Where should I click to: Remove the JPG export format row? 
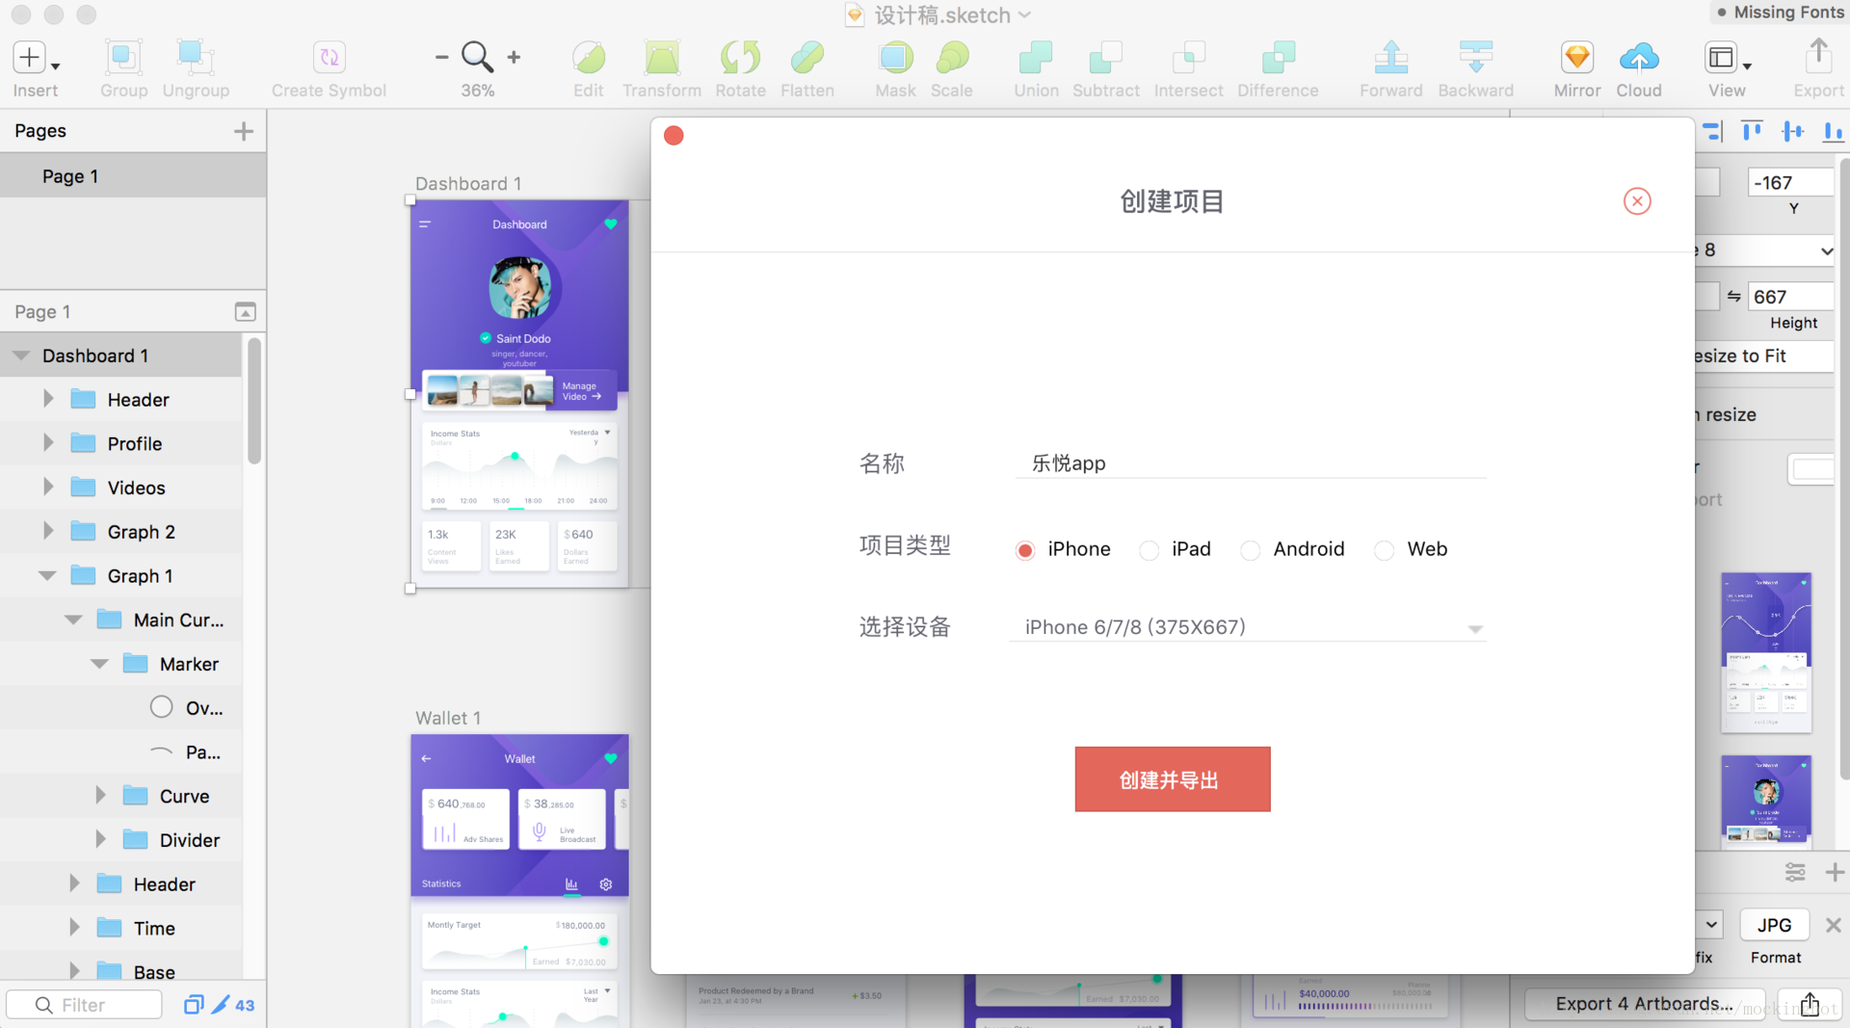[x=1833, y=925]
